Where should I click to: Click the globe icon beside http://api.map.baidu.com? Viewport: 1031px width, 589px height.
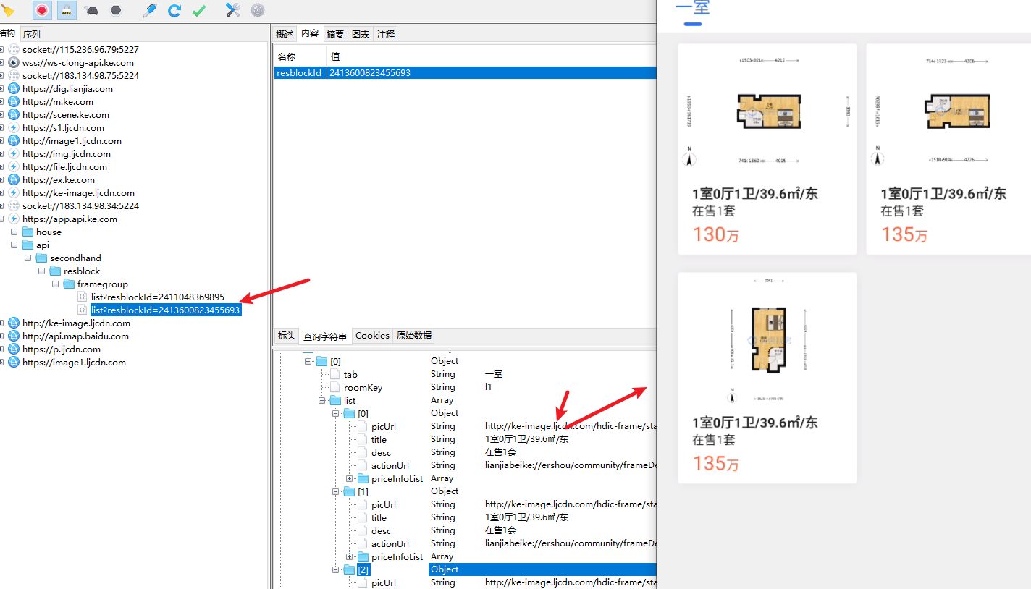14,336
